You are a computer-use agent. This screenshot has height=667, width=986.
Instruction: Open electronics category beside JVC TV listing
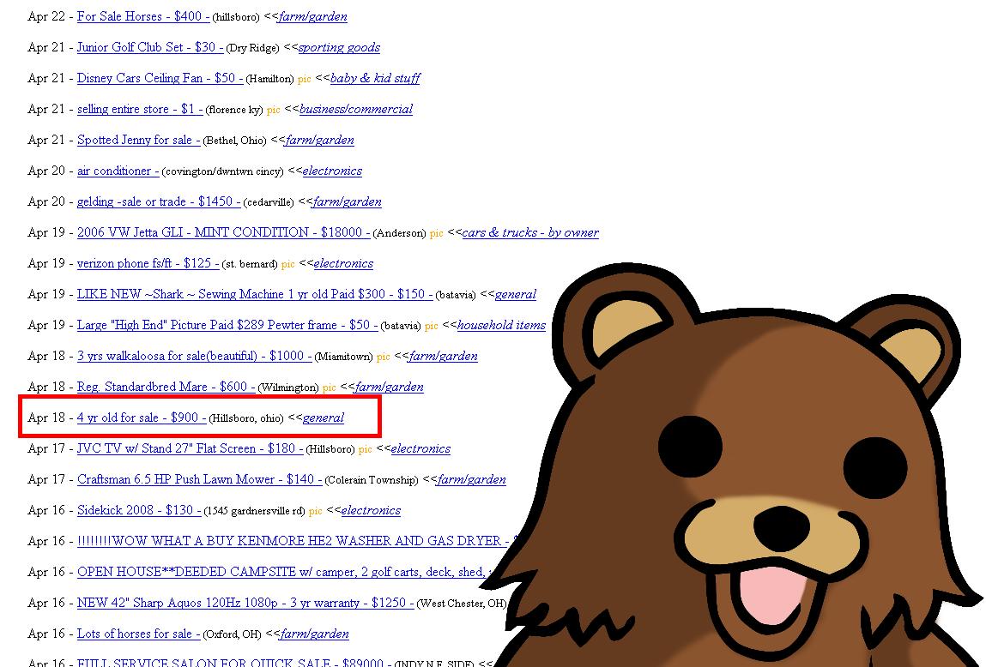tap(420, 448)
